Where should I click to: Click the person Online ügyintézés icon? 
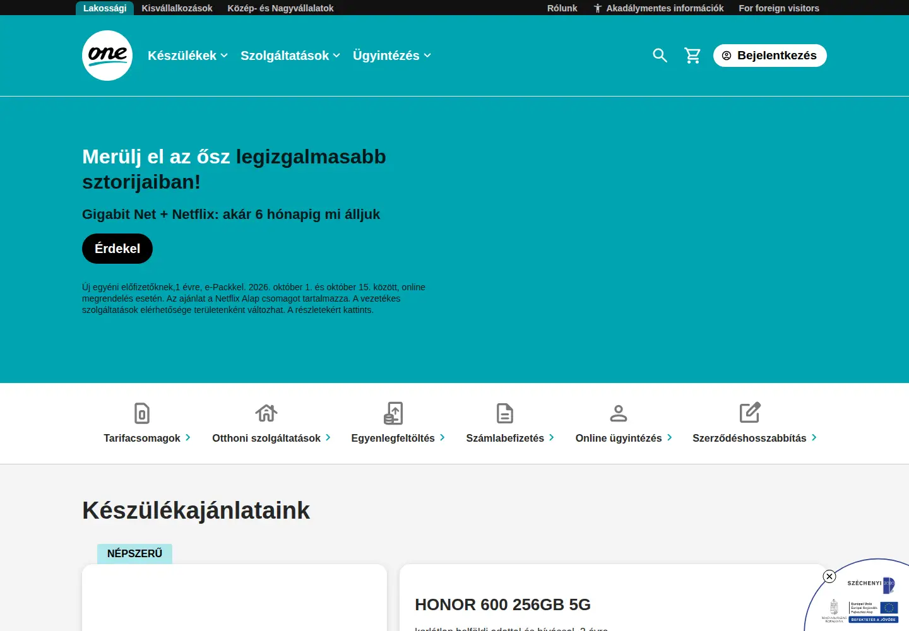click(619, 413)
